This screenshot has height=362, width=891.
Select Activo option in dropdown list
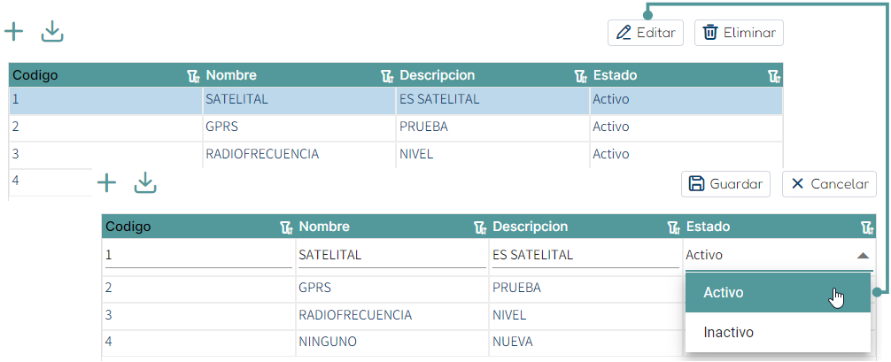coord(778,293)
